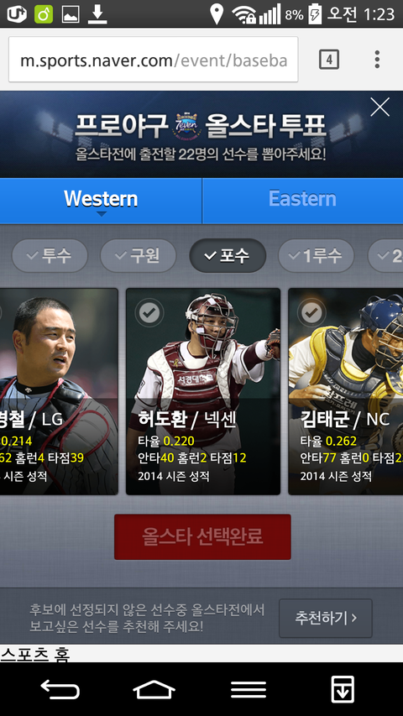Tap the location pin status icon
403x716 pixels.
[216, 14]
